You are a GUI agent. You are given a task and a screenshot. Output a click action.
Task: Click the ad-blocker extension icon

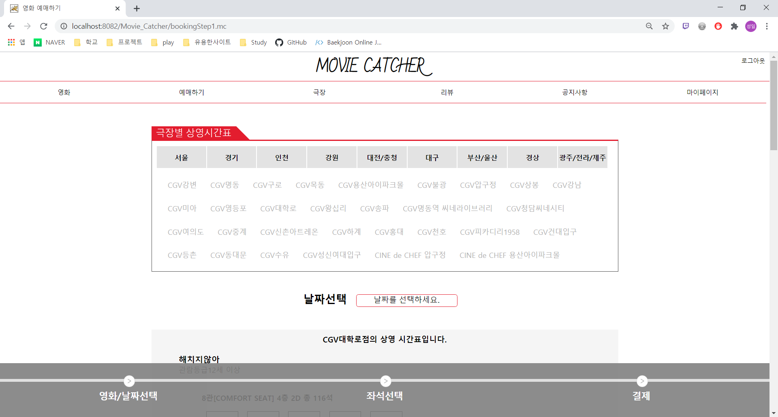pos(718,26)
